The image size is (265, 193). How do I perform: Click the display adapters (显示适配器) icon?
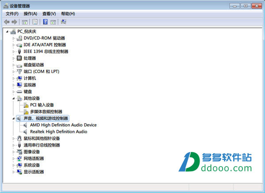[x=19, y=172]
